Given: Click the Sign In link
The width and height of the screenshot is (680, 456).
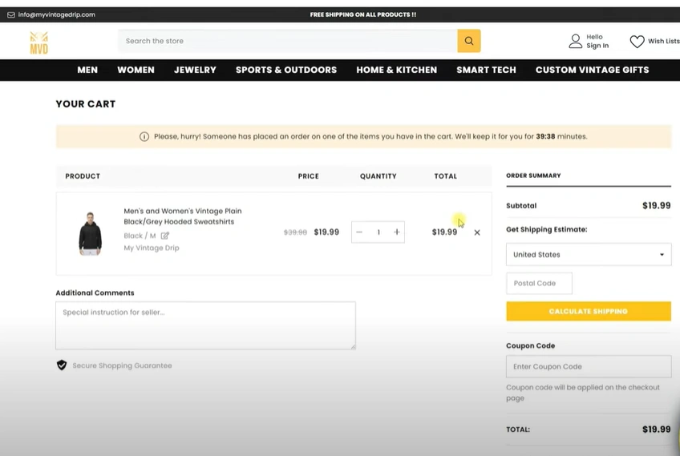Looking at the screenshot, I should pyautogui.click(x=597, y=46).
